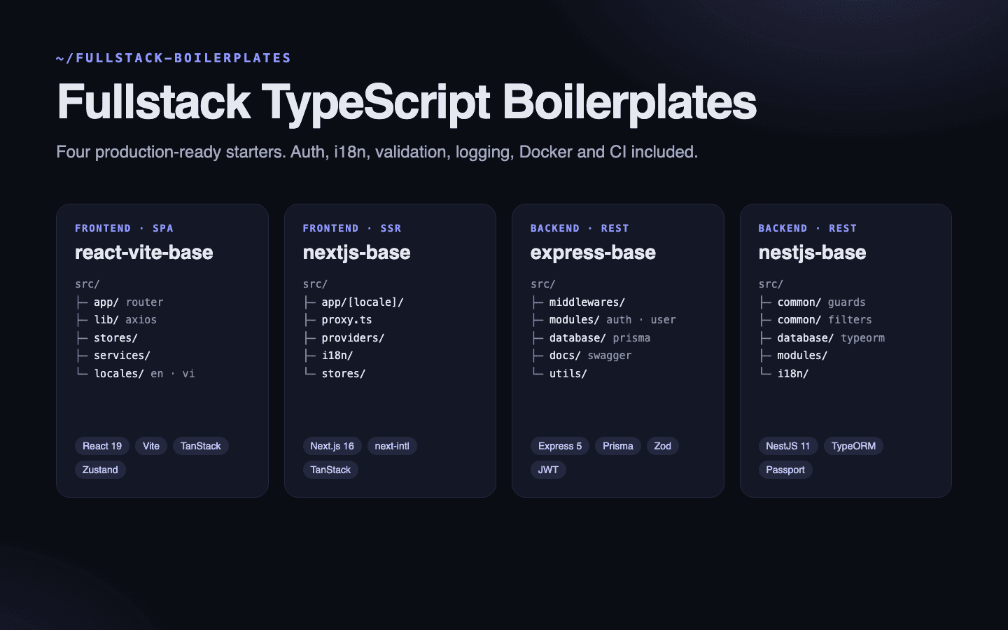1008x630 pixels.
Task: Click TanStack tag in nextjs-base card
Action: (x=330, y=470)
